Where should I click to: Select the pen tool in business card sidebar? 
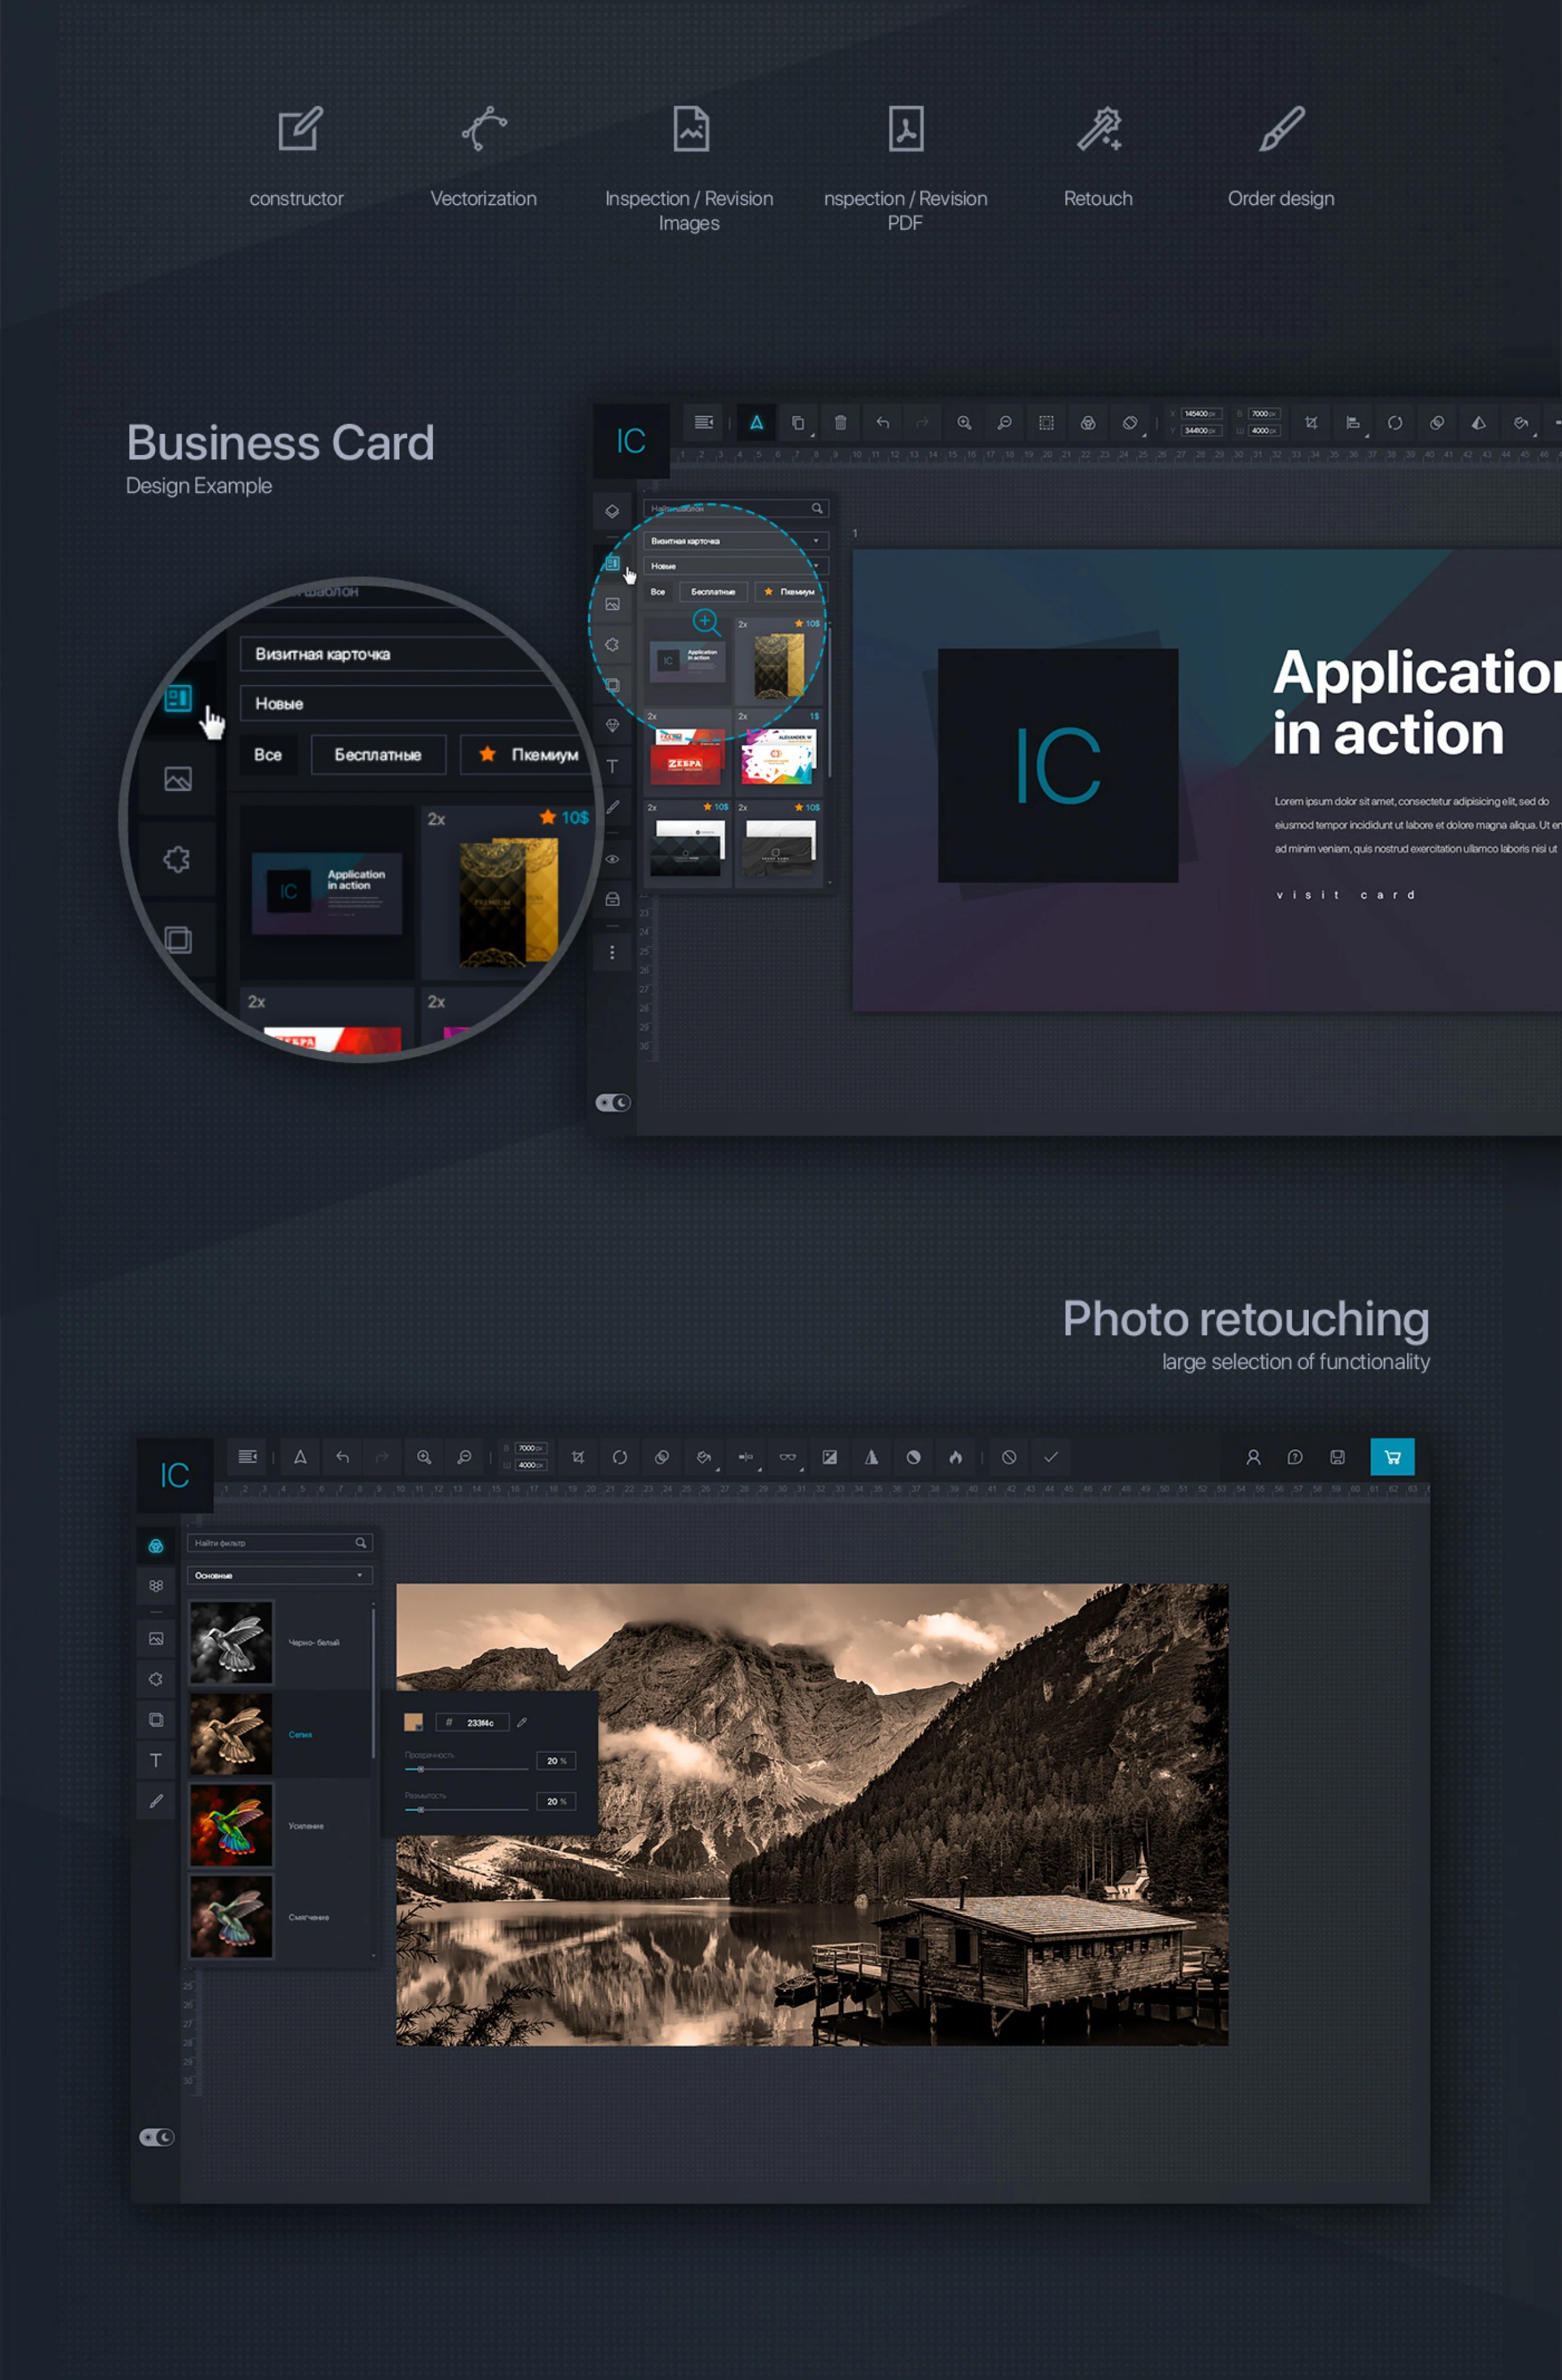pos(612,807)
